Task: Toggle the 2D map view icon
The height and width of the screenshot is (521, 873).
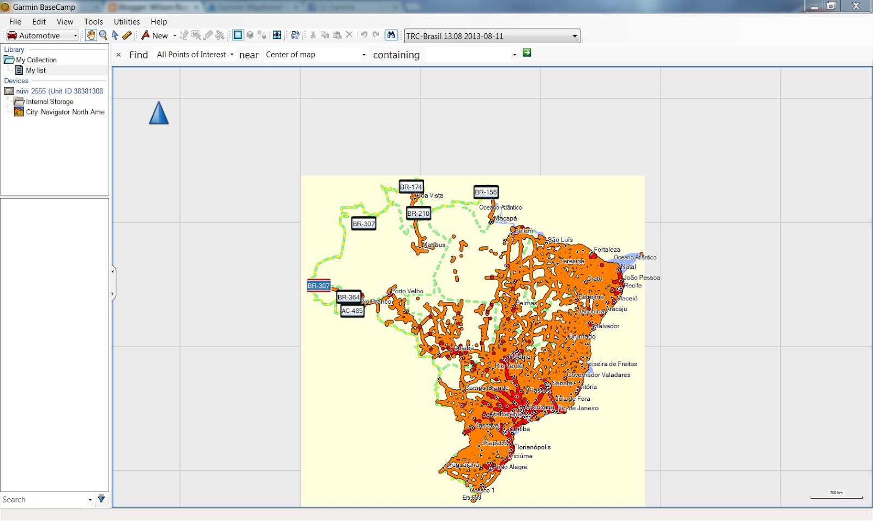Action: click(x=238, y=35)
